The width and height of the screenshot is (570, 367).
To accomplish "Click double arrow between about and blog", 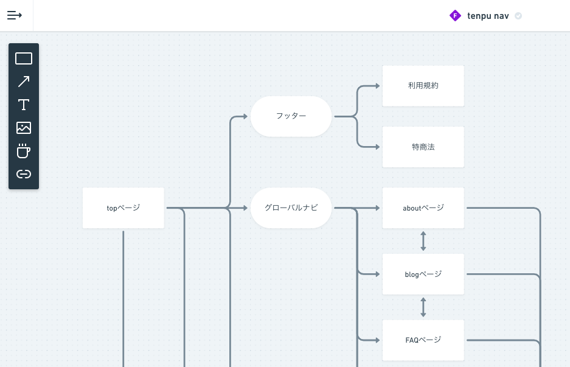I will click(423, 241).
